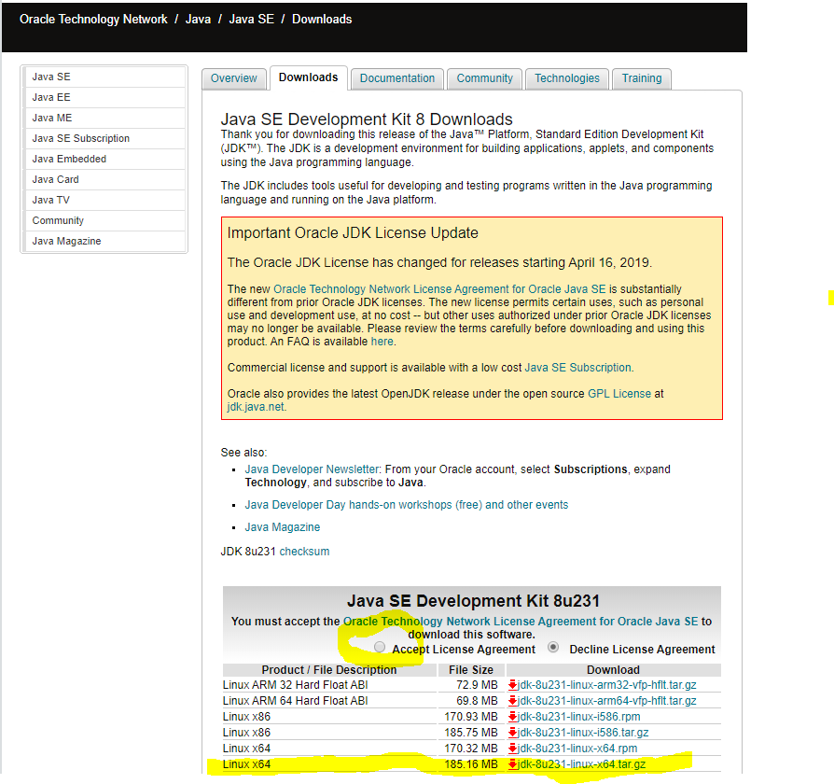Image resolution: width=834 pixels, height=784 pixels.
Task: Click the 170.93 MB file size cell
Action: coord(471,717)
